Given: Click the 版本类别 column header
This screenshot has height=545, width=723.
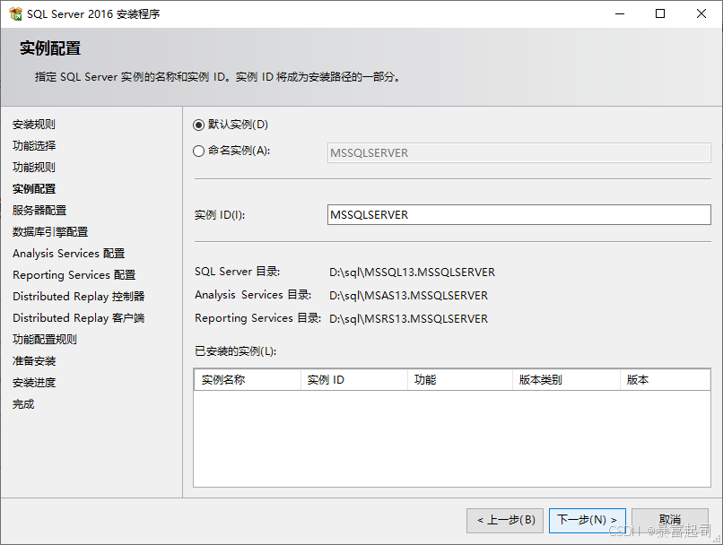Looking at the screenshot, I should point(565,380).
